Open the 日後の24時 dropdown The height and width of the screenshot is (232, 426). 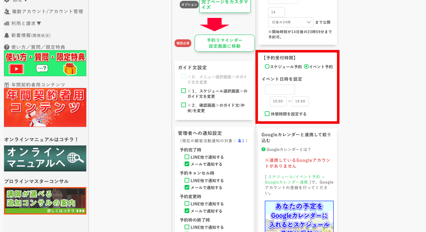(x=291, y=22)
